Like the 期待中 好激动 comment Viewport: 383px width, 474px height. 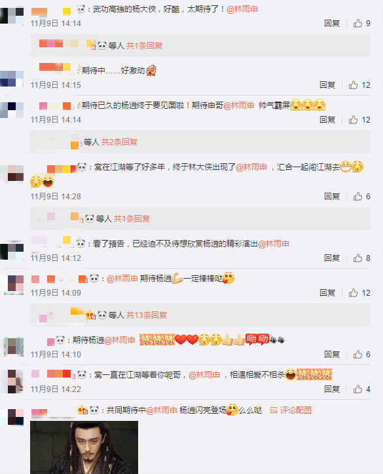click(359, 85)
